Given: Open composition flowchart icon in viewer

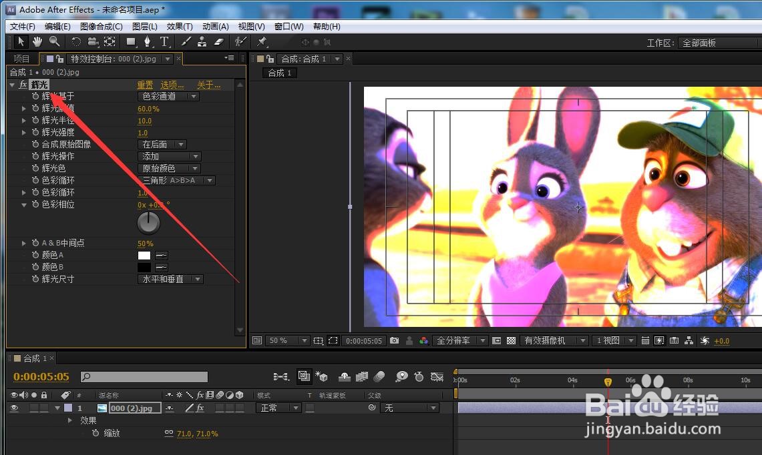Looking at the screenshot, I should coord(689,341).
